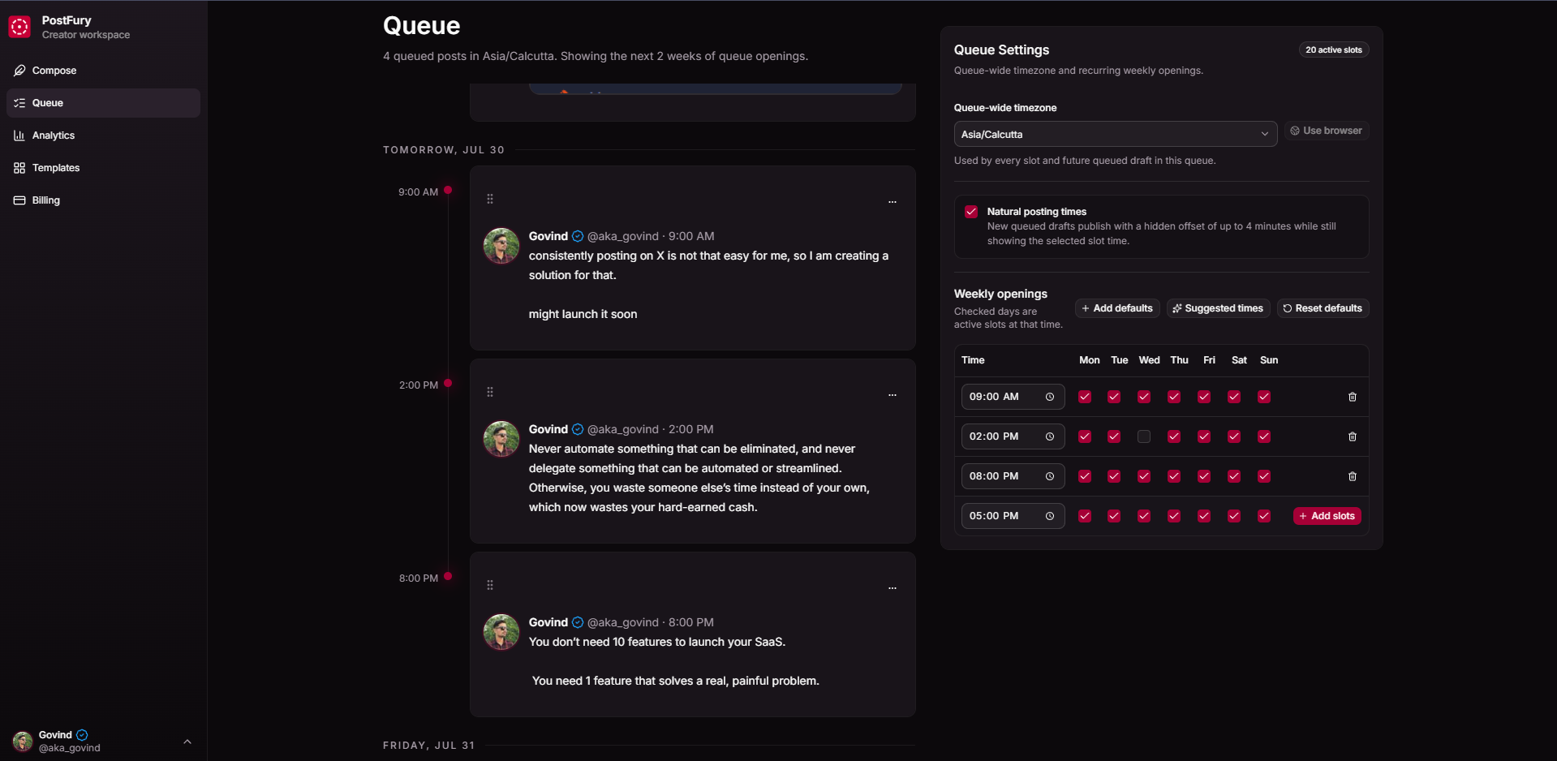Open clock picker for 05:00 PM time

click(x=1049, y=516)
